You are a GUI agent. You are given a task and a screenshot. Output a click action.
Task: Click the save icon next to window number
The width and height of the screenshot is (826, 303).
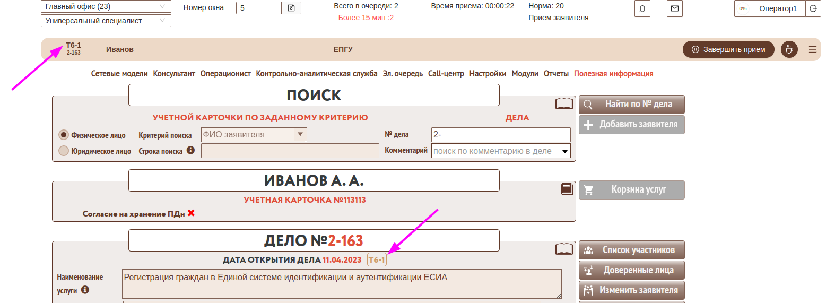click(291, 8)
